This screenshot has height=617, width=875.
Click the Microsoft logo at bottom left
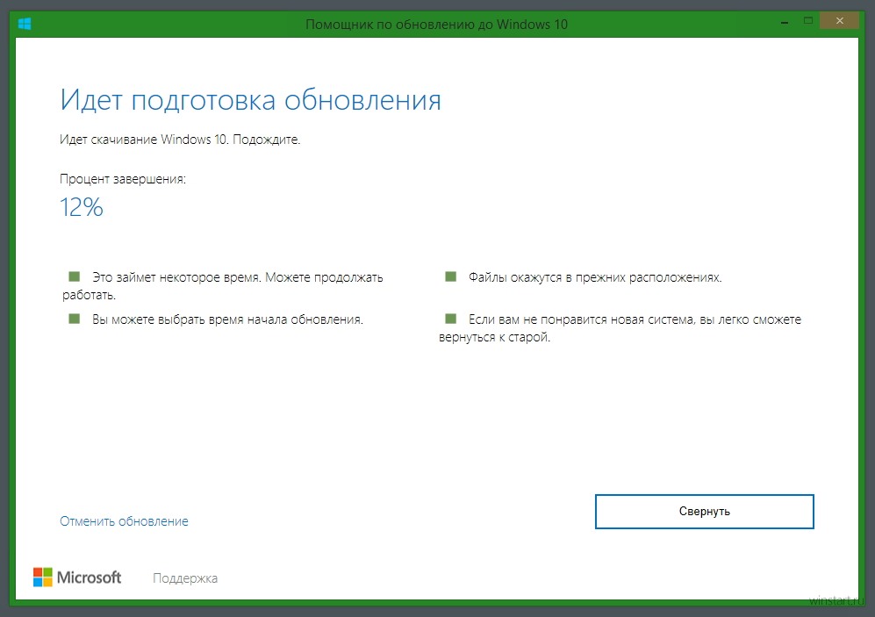(x=77, y=578)
